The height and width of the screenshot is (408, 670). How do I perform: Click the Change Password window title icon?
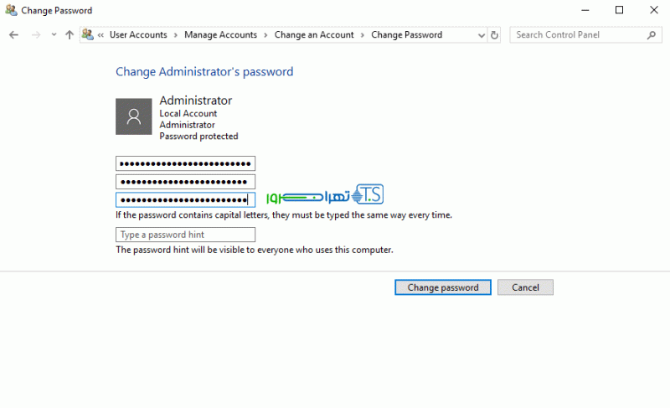(10, 10)
